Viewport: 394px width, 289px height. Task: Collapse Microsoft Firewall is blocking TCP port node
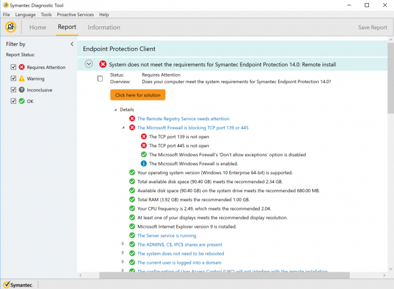(124, 127)
